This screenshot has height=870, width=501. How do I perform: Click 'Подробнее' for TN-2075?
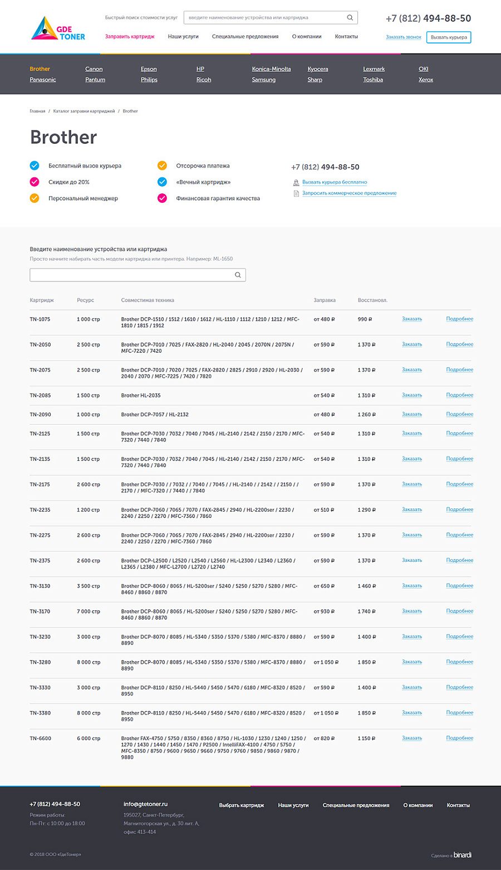coord(460,370)
